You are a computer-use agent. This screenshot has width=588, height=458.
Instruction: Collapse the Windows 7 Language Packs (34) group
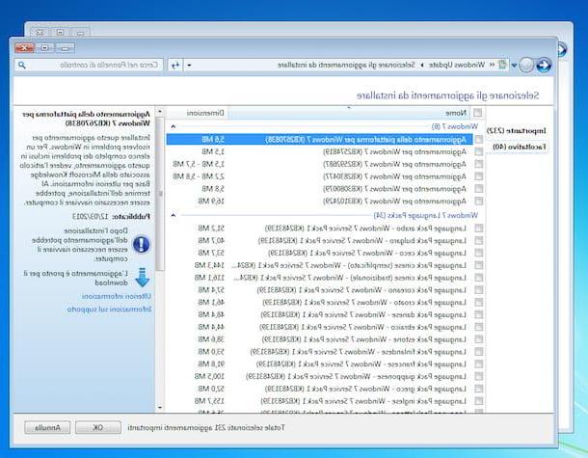[x=173, y=215]
